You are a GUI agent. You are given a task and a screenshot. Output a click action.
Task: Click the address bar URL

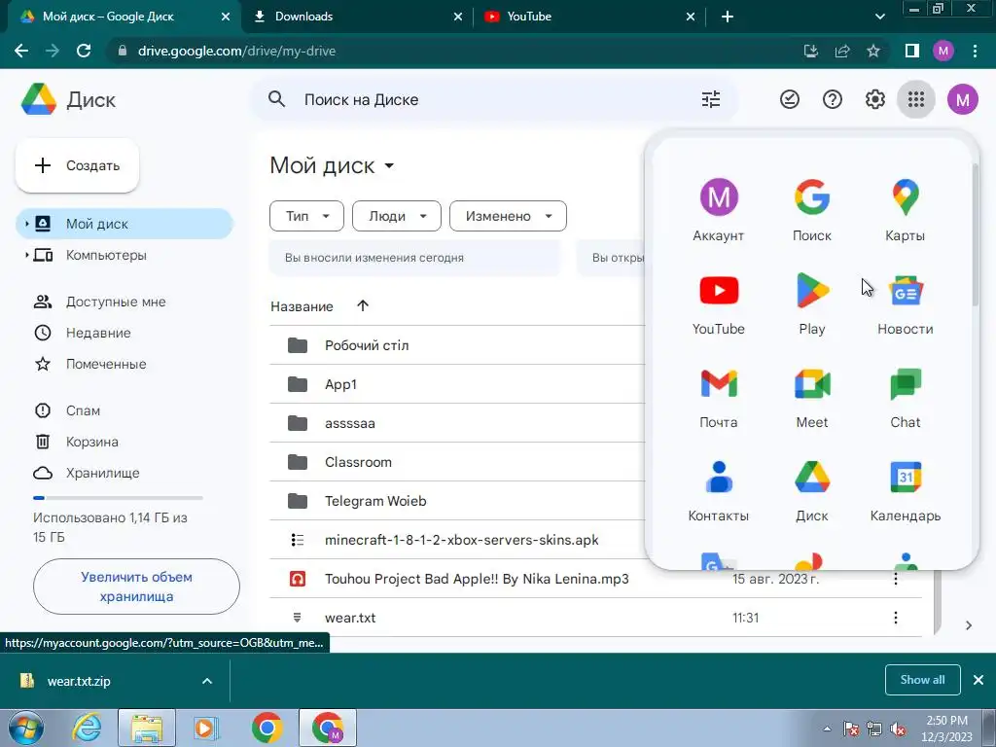[236, 51]
